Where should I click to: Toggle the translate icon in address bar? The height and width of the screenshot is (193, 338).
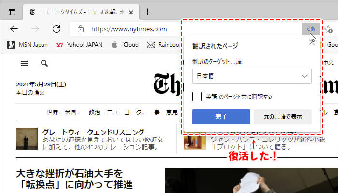311,29
